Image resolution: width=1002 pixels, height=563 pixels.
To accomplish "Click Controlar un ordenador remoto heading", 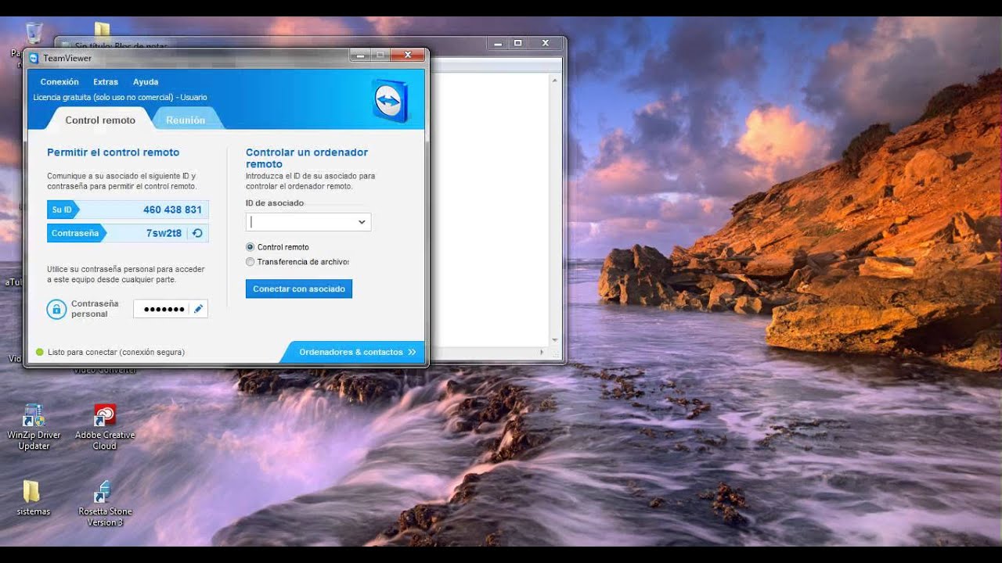I will (307, 158).
